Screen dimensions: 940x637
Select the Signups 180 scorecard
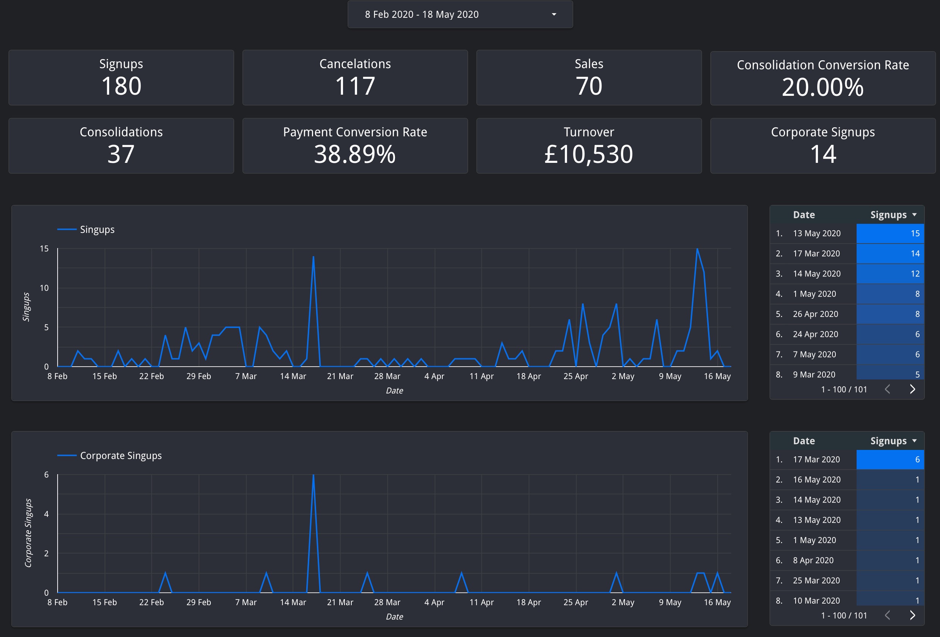click(x=121, y=78)
